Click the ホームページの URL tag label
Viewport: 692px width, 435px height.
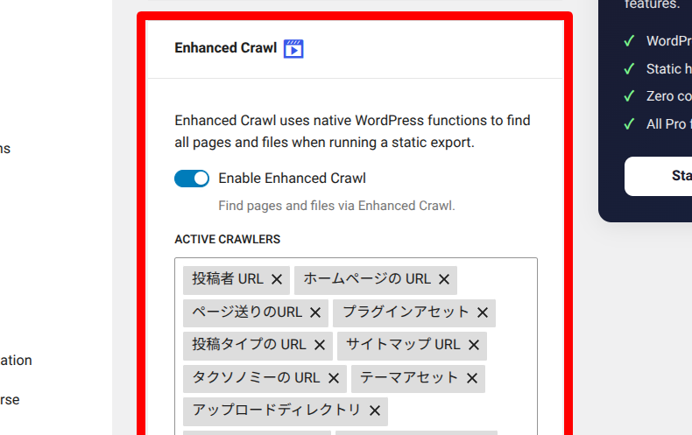[367, 279]
